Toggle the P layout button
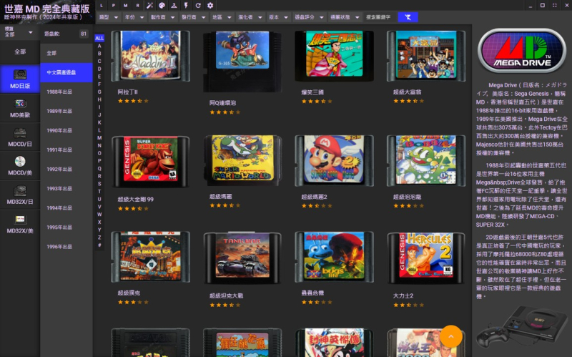572x357 pixels. pos(114,6)
